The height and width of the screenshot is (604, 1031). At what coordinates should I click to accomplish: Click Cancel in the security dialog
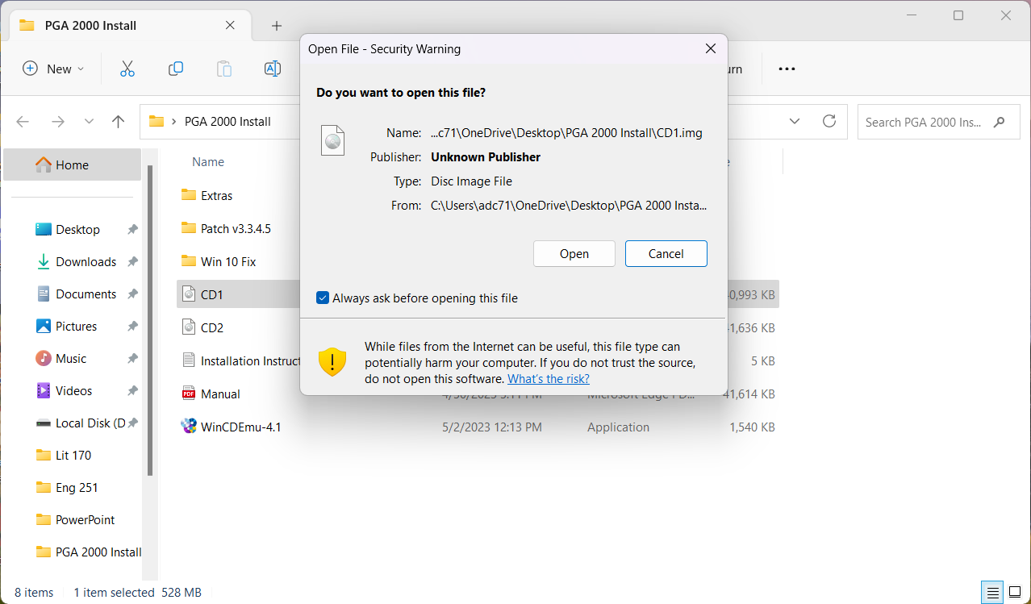coord(666,253)
